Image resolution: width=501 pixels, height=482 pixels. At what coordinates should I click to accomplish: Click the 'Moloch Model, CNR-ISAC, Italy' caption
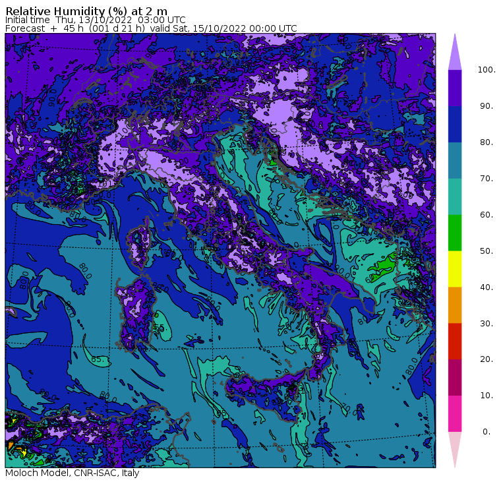[73, 473]
